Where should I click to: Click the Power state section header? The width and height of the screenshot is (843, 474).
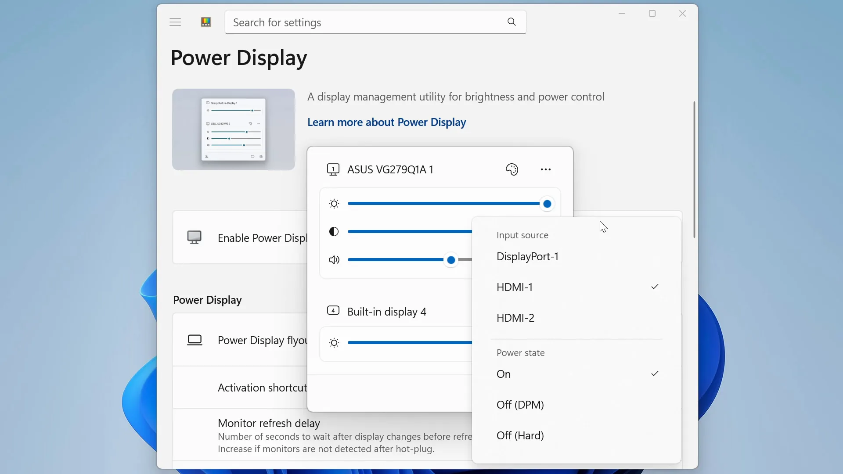[x=521, y=353]
